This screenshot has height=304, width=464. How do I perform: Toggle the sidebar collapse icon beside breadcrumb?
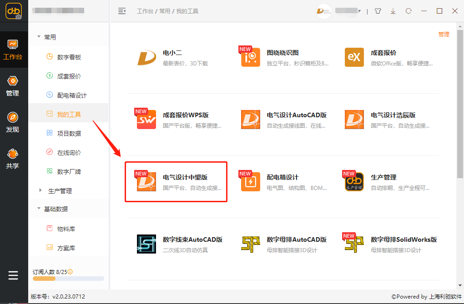click(122, 11)
